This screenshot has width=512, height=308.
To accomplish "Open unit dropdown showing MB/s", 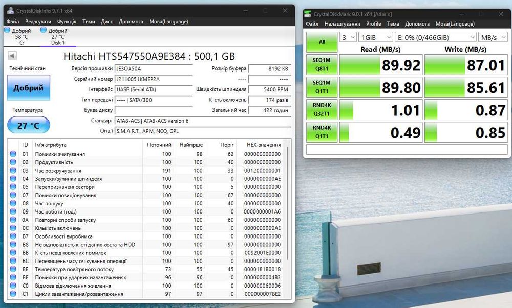I will pos(493,37).
